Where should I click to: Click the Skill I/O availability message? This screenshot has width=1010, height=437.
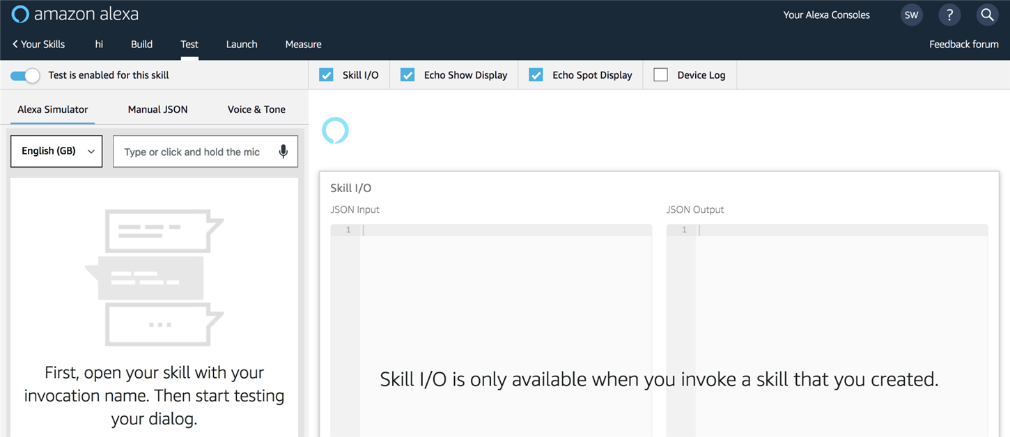point(659,379)
